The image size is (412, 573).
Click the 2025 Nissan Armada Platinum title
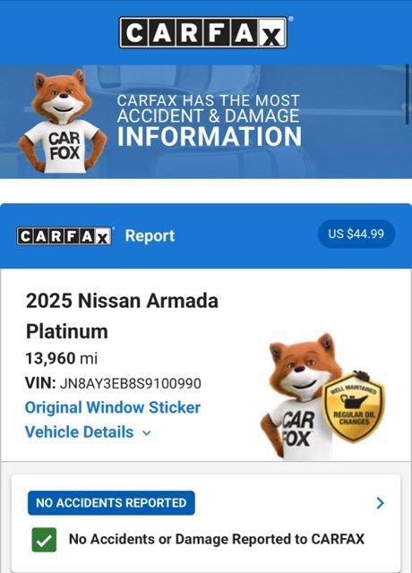tap(122, 316)
